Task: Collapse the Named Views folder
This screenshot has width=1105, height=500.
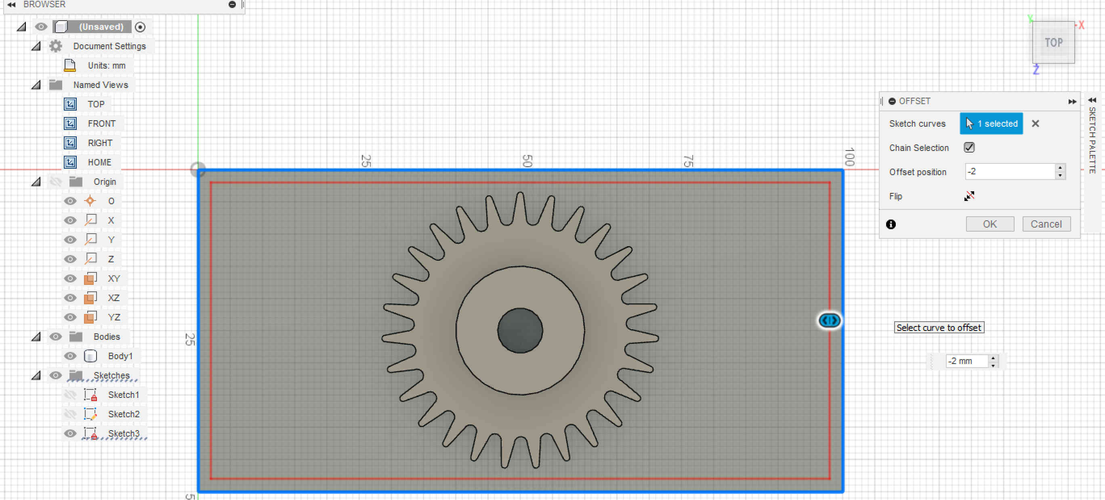Action: 36,85
